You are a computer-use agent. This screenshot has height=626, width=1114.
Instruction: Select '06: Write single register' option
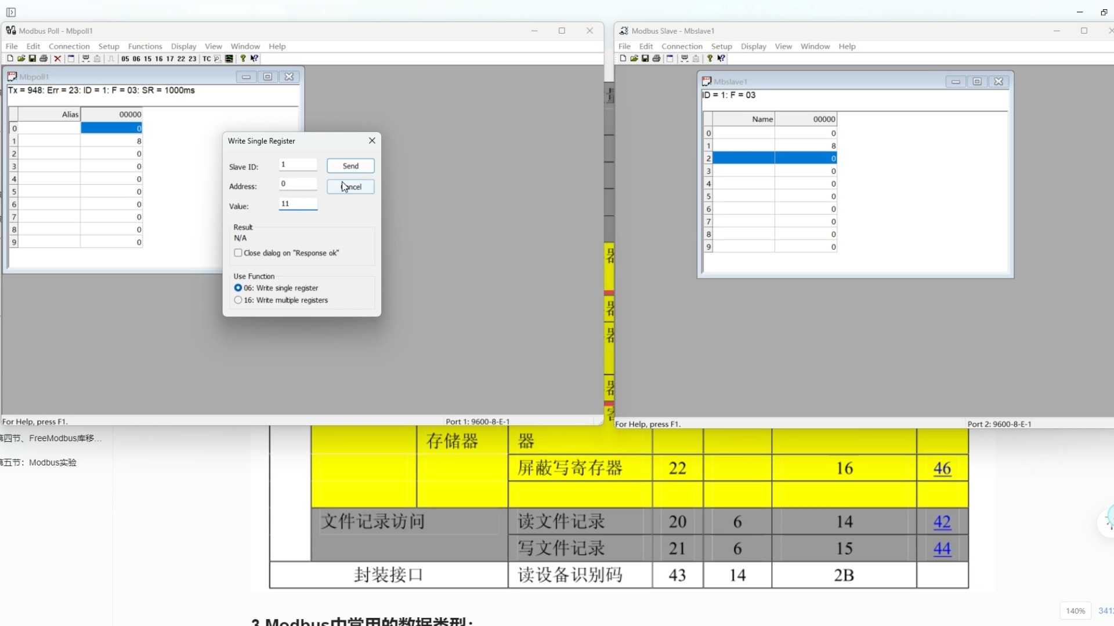[238, 287]
